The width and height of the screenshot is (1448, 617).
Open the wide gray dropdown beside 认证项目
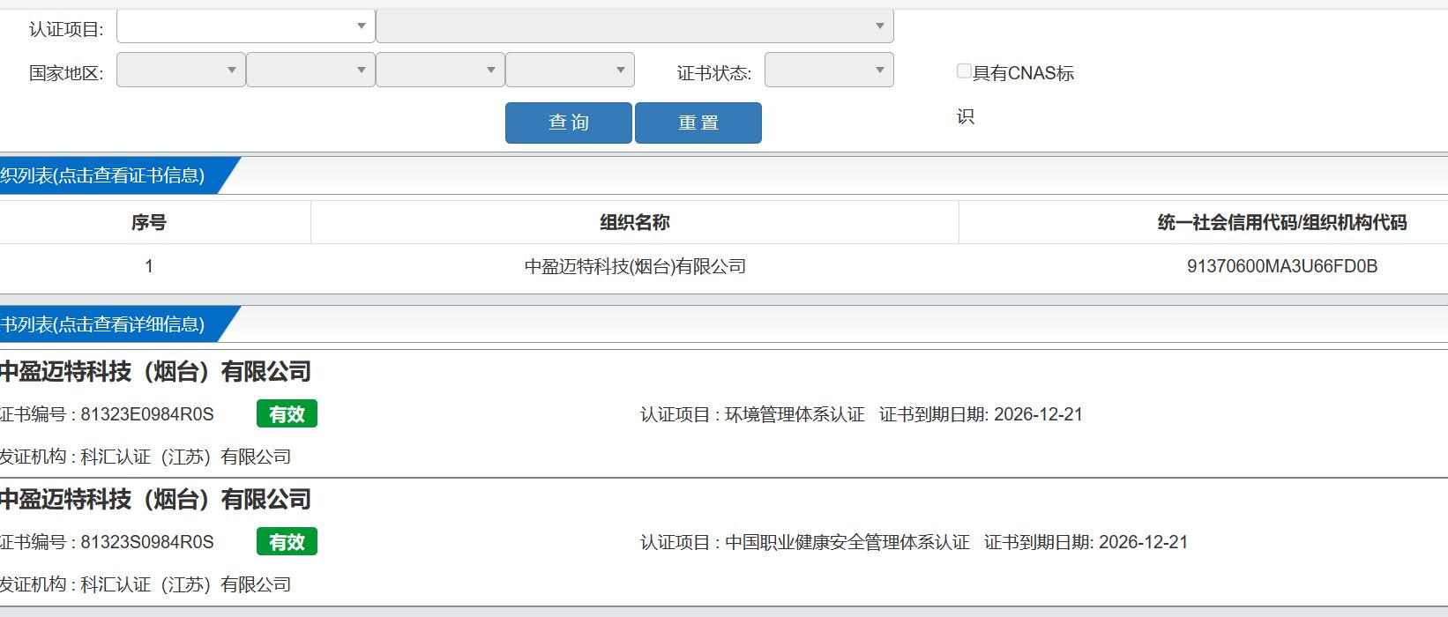[635, 26]
